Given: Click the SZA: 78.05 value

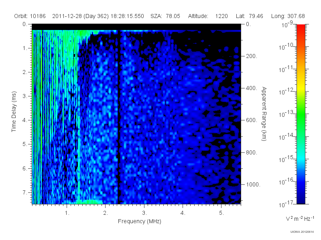Looking at the screenshot, I should point(165,16).
